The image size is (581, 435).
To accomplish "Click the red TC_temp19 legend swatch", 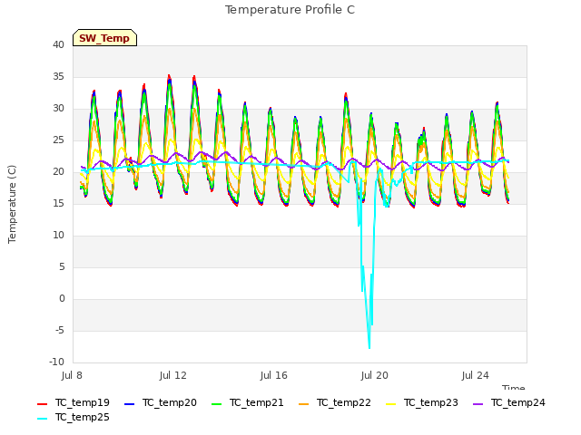I will [x=43, y=404].
